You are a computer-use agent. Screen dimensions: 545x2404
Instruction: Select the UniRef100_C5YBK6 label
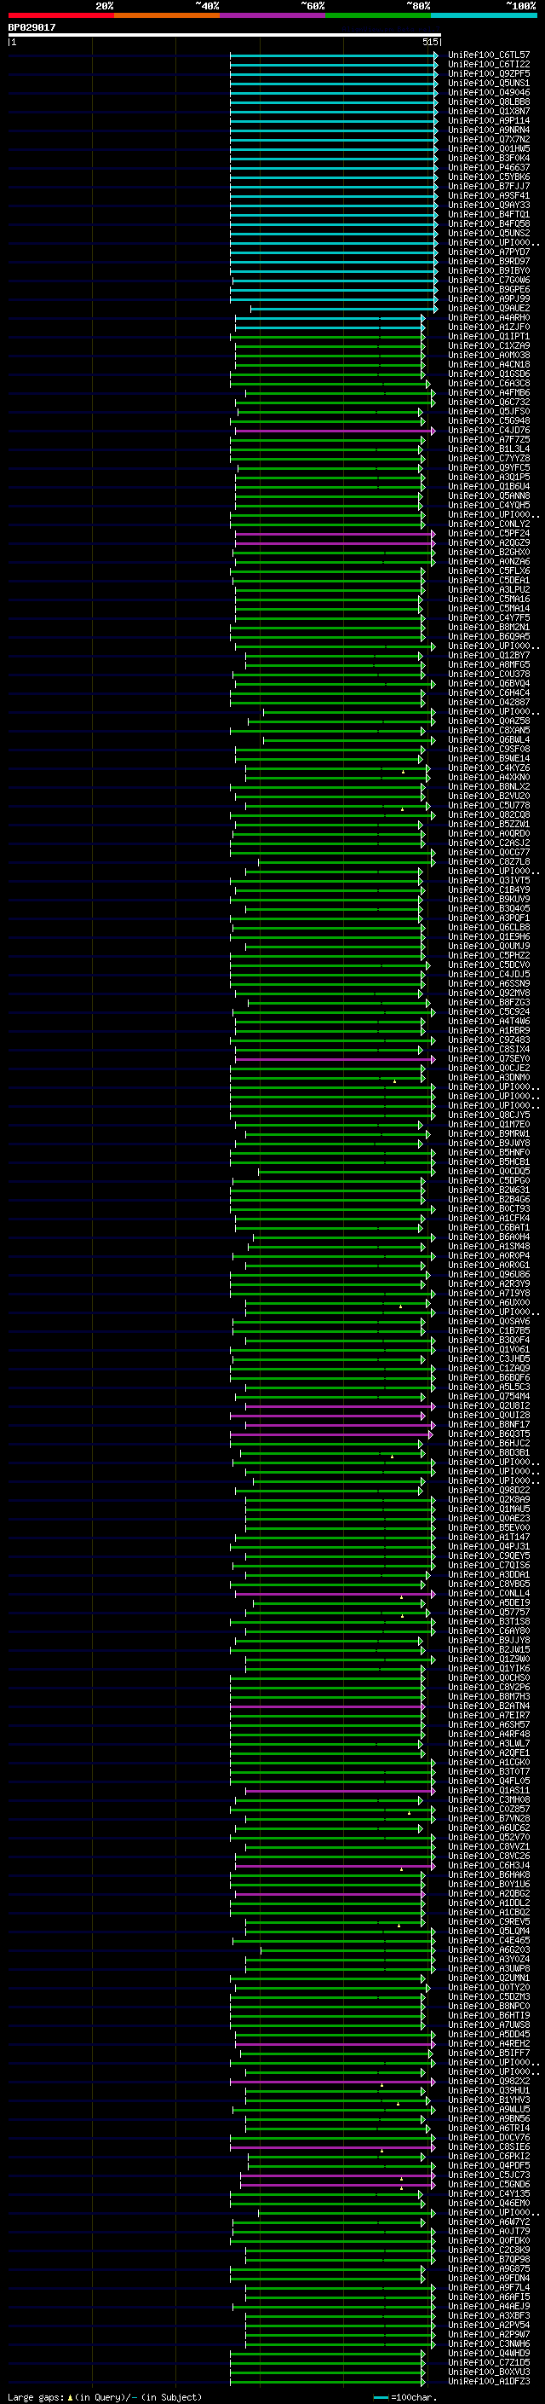point(489,177)
